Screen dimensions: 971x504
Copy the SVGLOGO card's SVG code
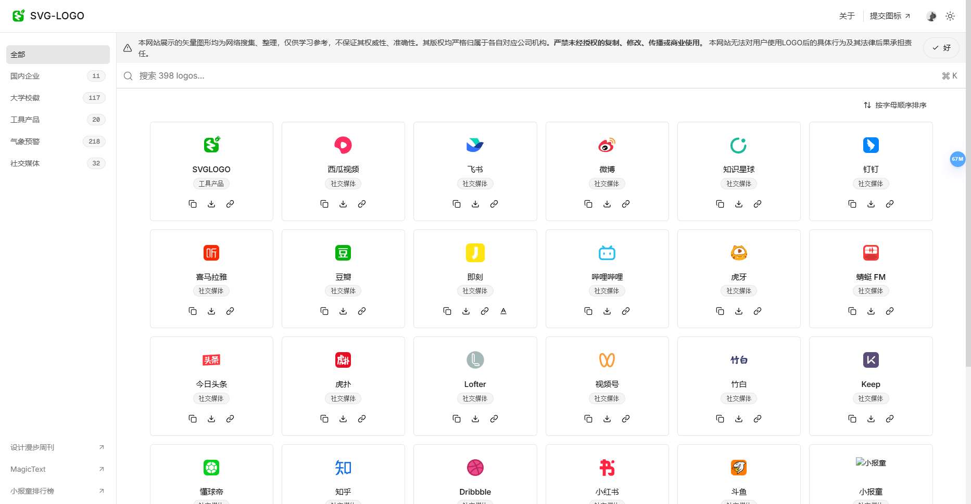[193, 204]
